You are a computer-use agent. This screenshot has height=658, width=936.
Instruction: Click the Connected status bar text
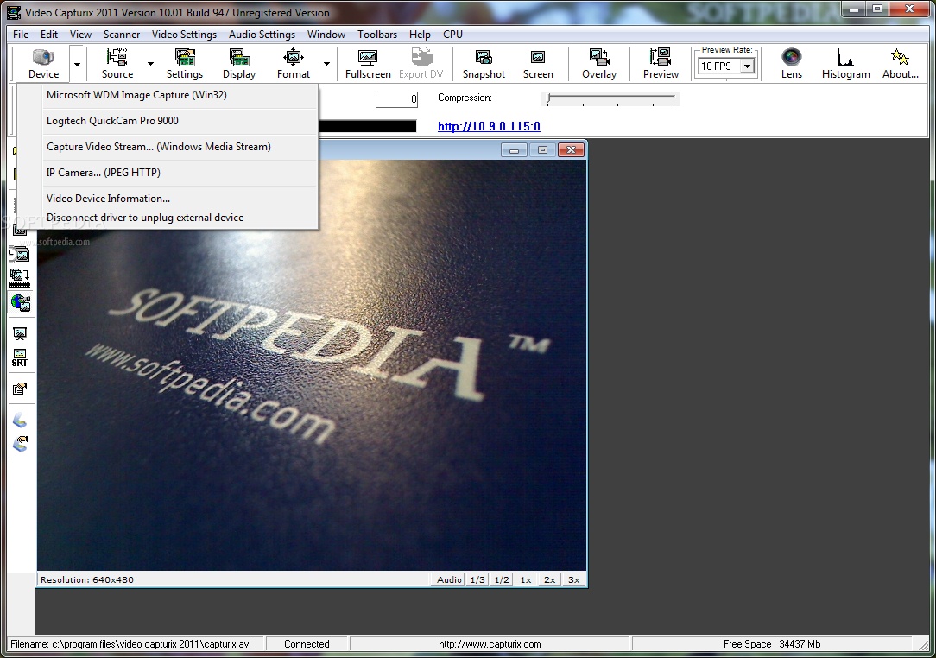[x=307, y=644]
